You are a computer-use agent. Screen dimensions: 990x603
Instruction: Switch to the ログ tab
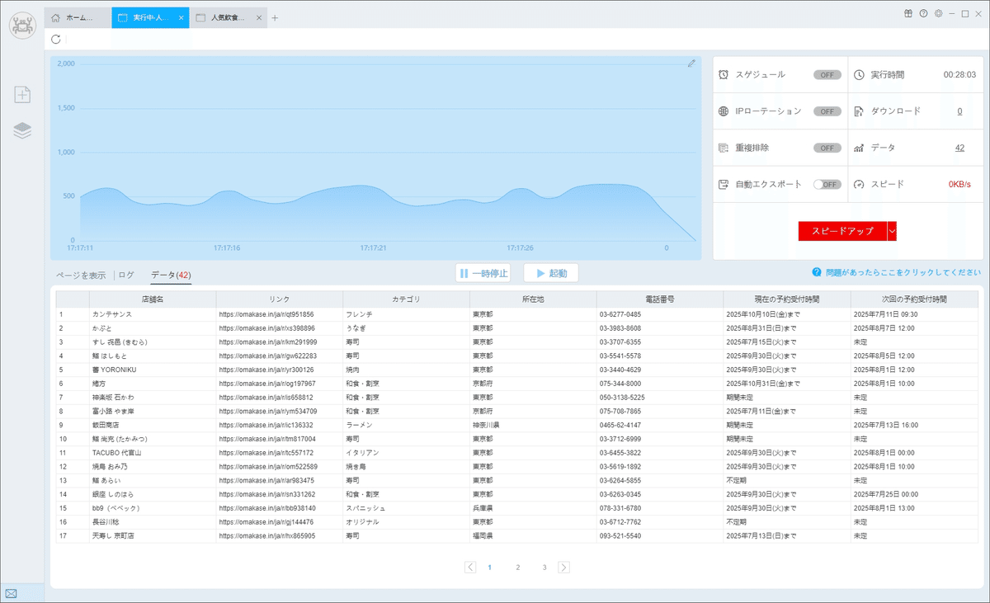(x=126, y=275)
